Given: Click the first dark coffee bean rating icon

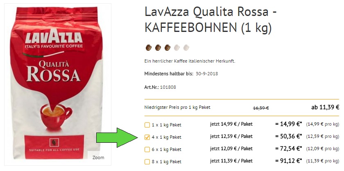Looking at the screenshot, I should (149, 47).
